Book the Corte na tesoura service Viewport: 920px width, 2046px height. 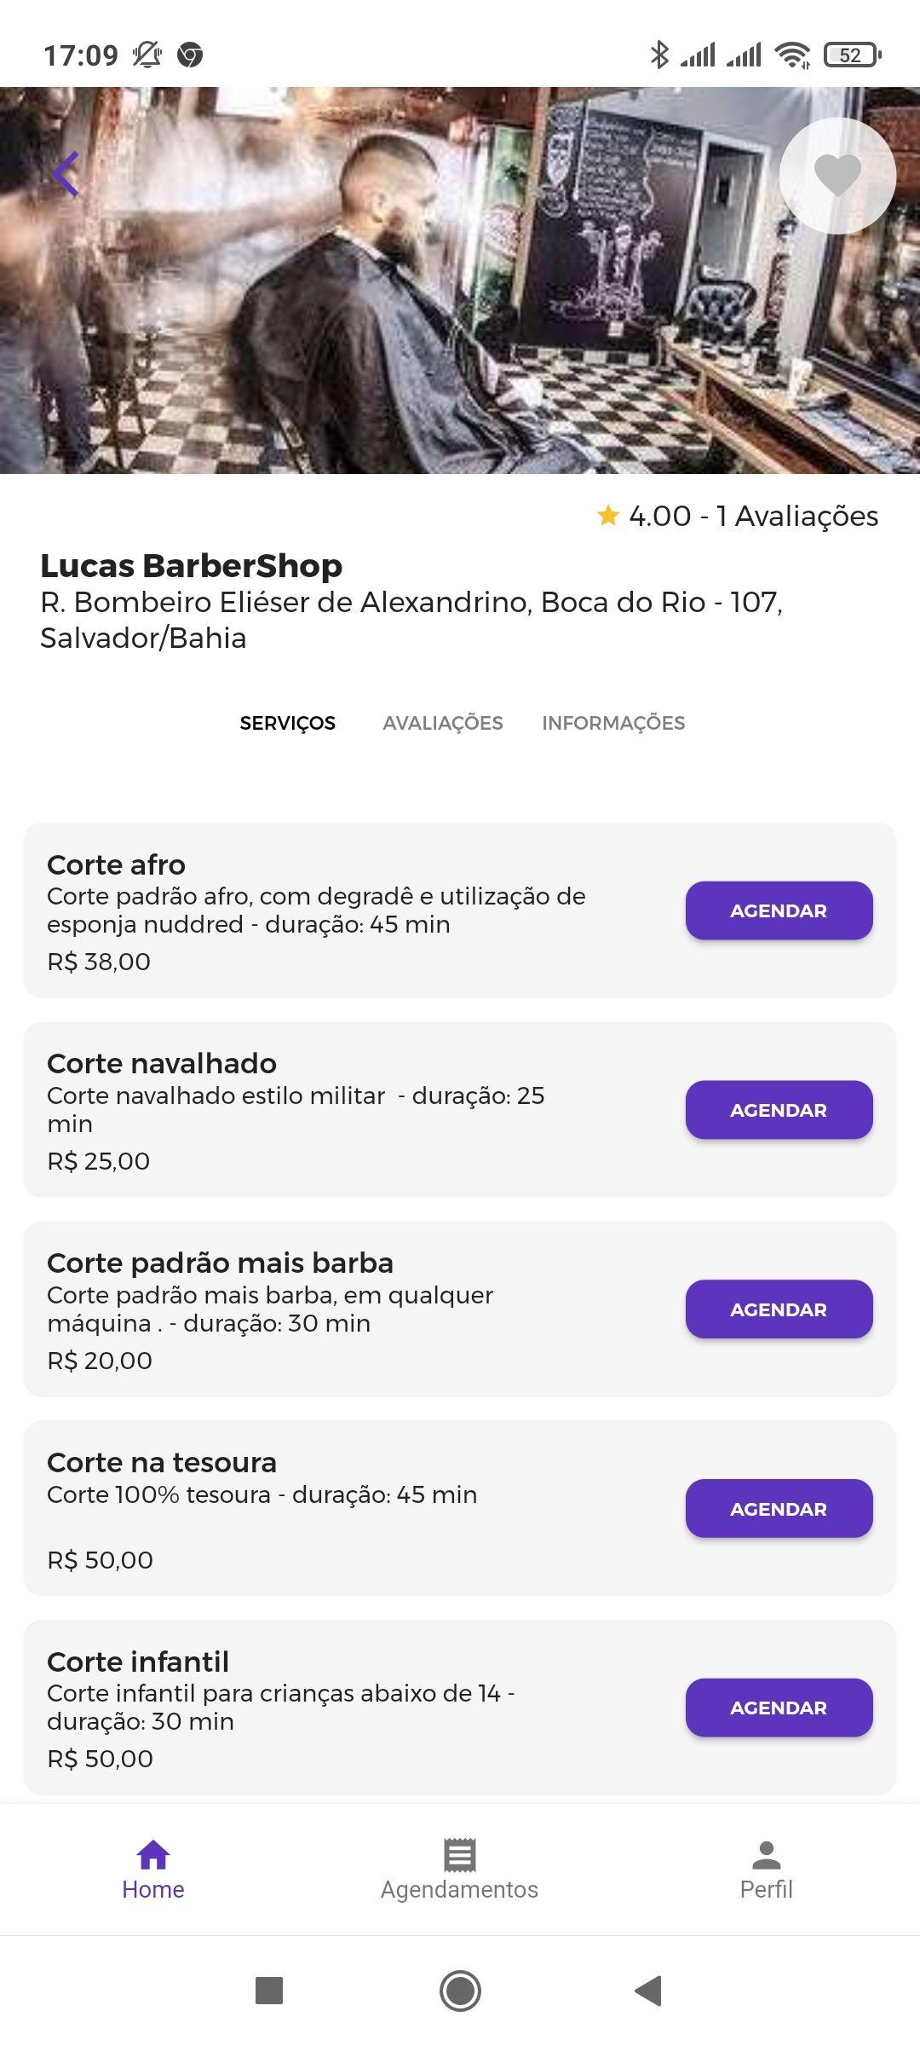779,1509
